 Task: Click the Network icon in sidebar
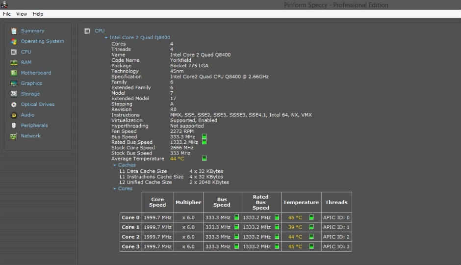[14, 136]
